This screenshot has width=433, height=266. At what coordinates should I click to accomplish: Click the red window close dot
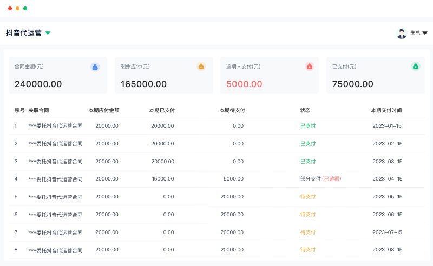click(x=10, y=8)
